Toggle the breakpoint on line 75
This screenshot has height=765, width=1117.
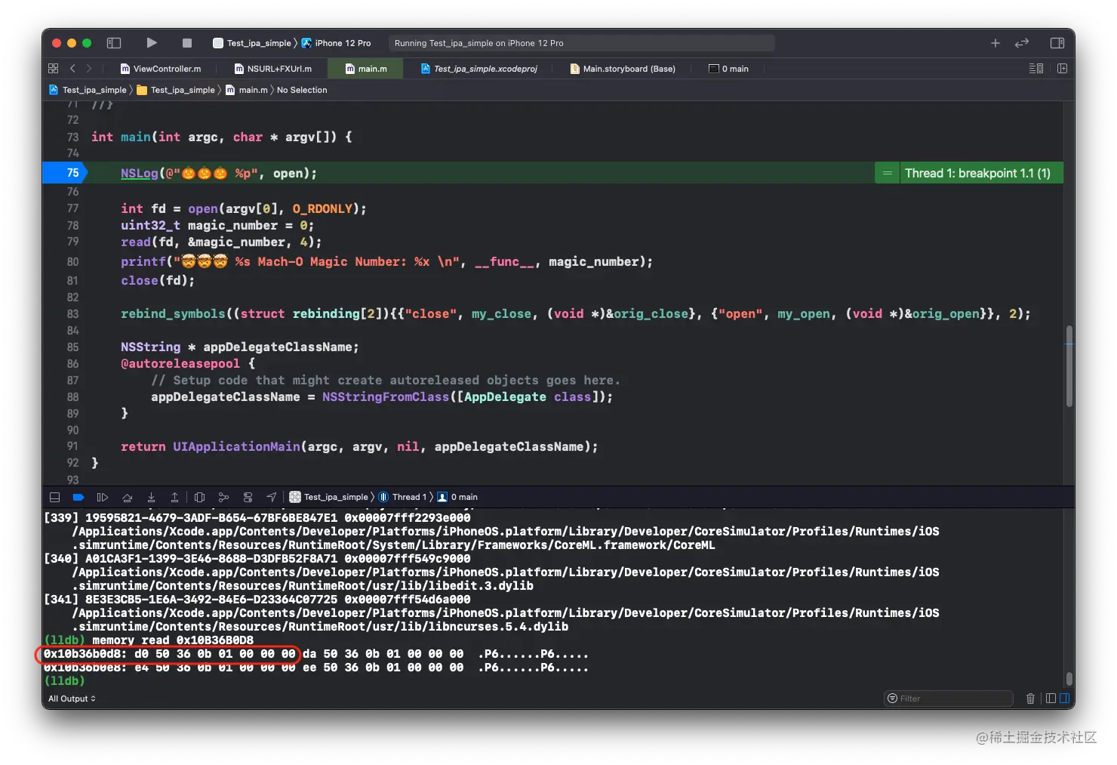(66, 173)
